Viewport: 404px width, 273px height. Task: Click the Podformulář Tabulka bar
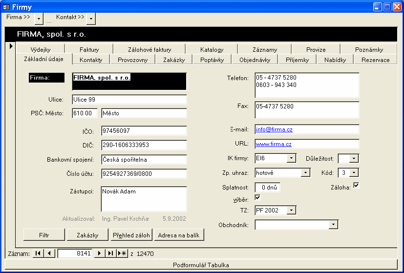[201, 265]
